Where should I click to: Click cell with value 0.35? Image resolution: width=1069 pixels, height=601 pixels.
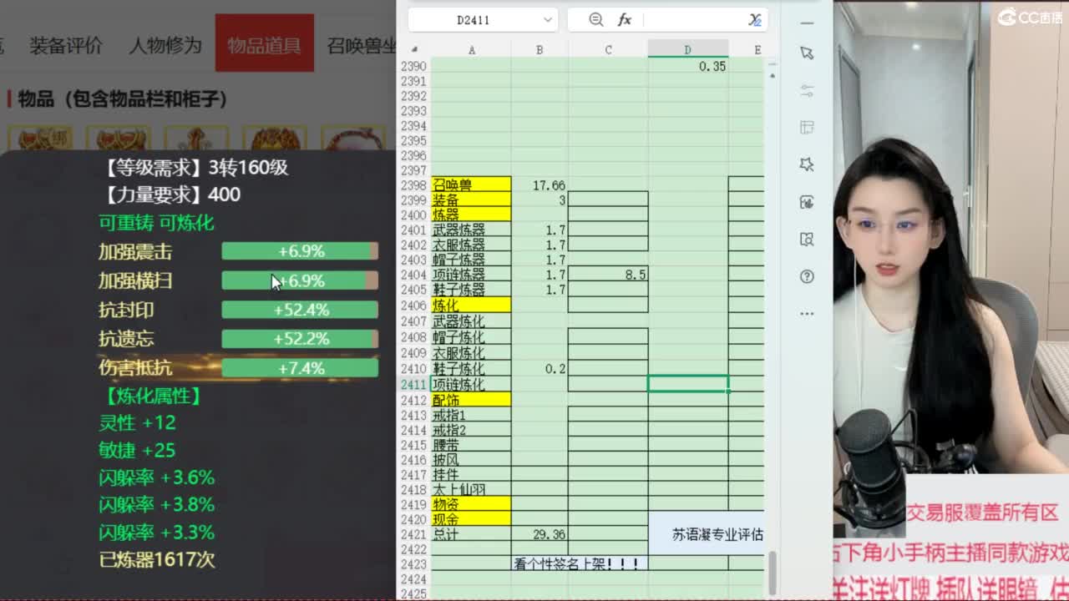coord(687,66)
